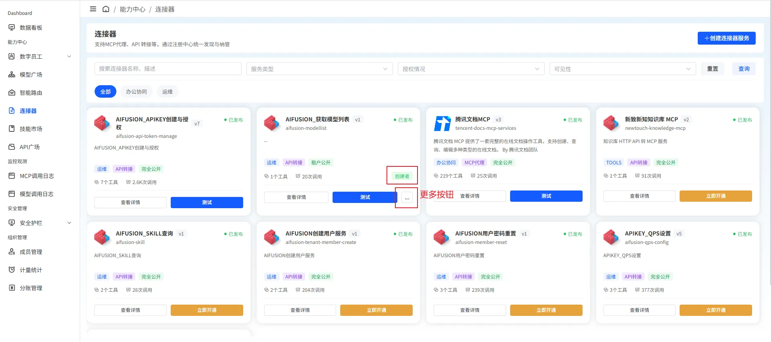
Task: Select the 办公协同 category tab
Action: pyautogui.click(x=136, y=92)
